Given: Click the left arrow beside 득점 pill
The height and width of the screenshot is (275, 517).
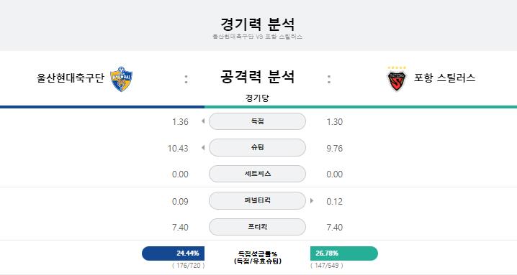Looking at the screenshot, I should (203, 121).
